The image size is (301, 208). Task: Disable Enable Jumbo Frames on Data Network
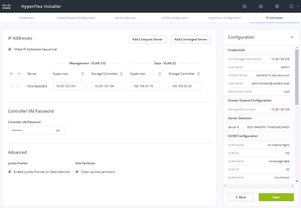point(10,172)
